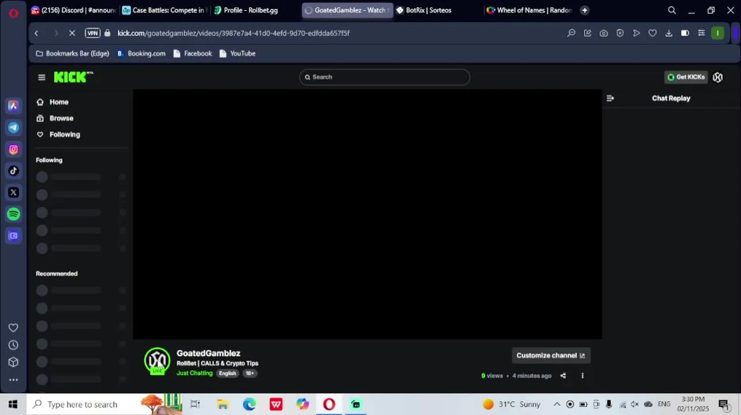Open the Booking.com bookmark
741x415 pixels.
(141, 54)
